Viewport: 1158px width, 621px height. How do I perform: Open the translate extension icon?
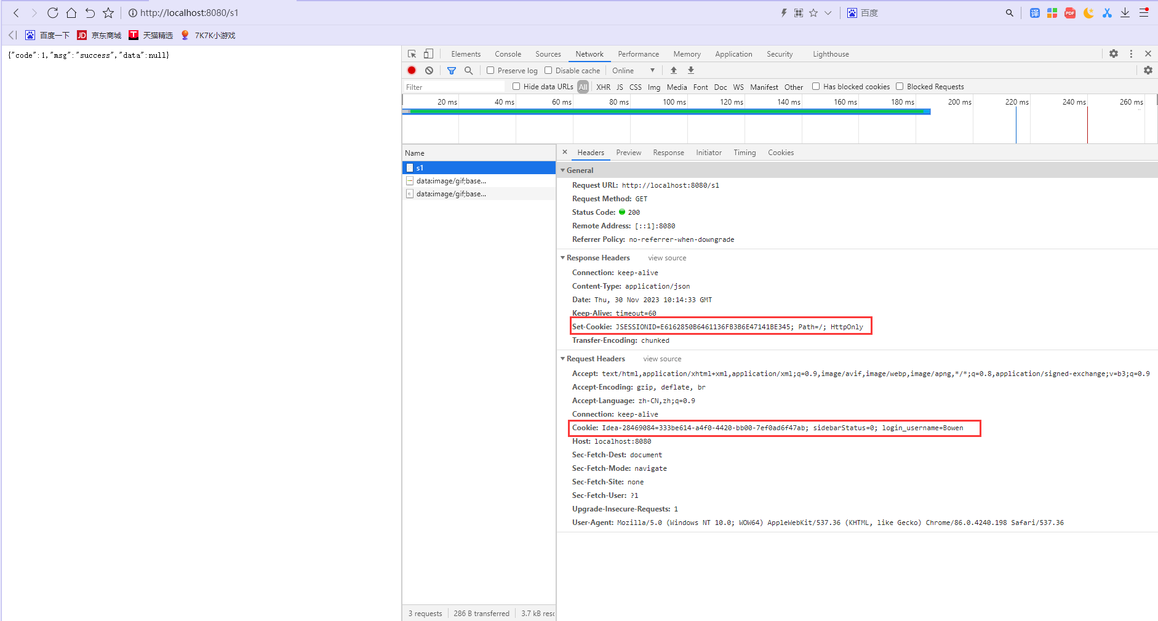1035,13
